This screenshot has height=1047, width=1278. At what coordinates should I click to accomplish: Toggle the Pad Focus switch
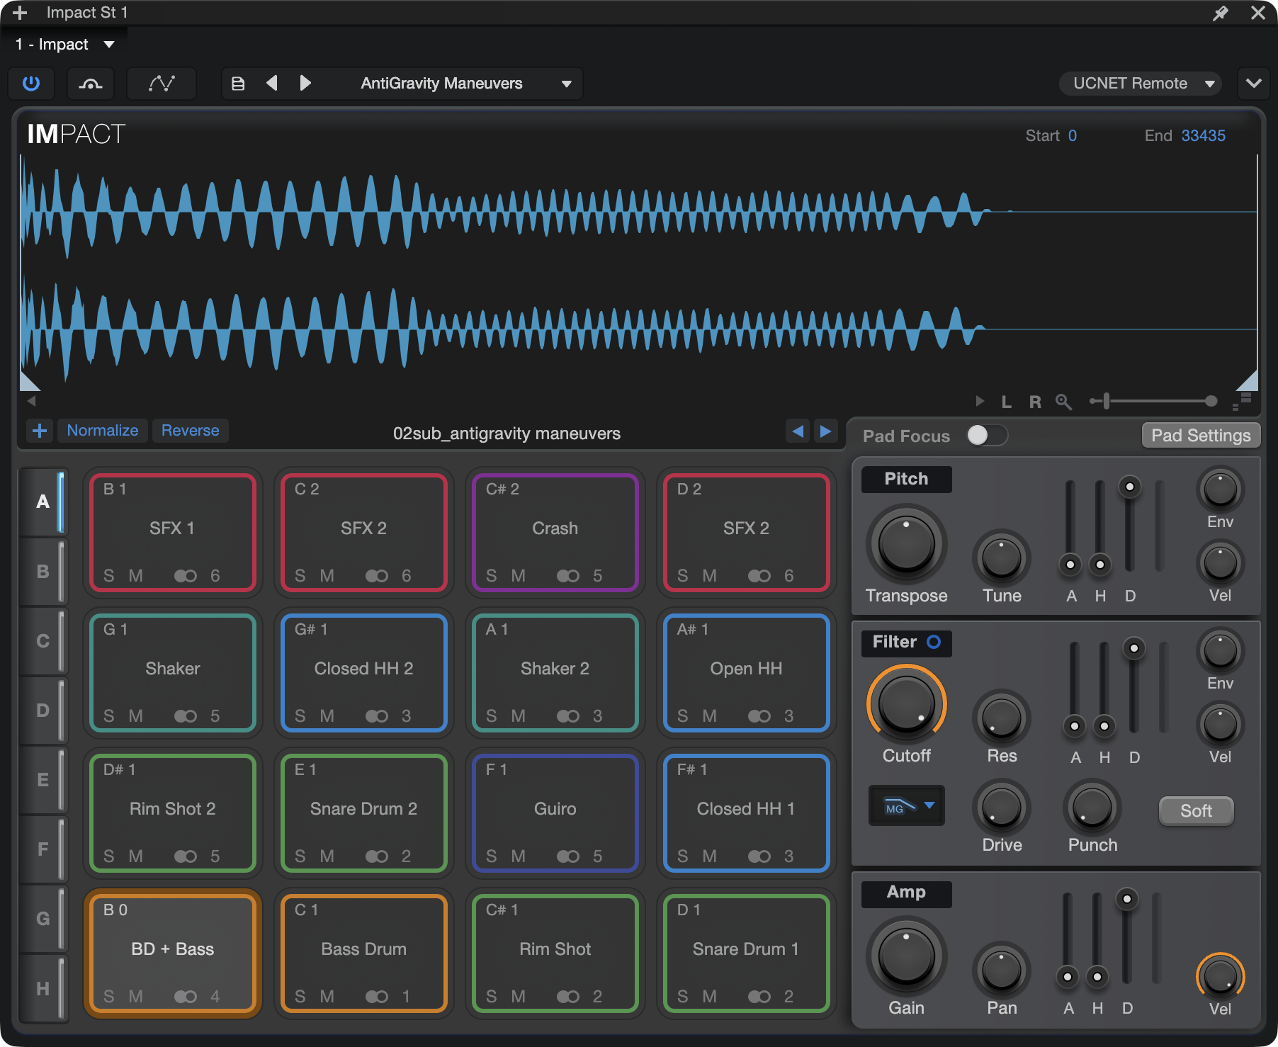pos(988,436)
